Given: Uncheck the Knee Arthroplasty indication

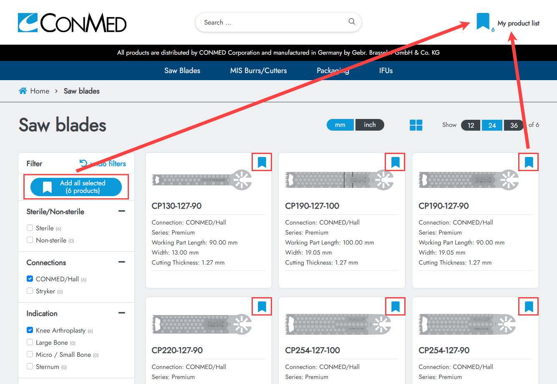Looking at the screenshot, I should (30, 330).
